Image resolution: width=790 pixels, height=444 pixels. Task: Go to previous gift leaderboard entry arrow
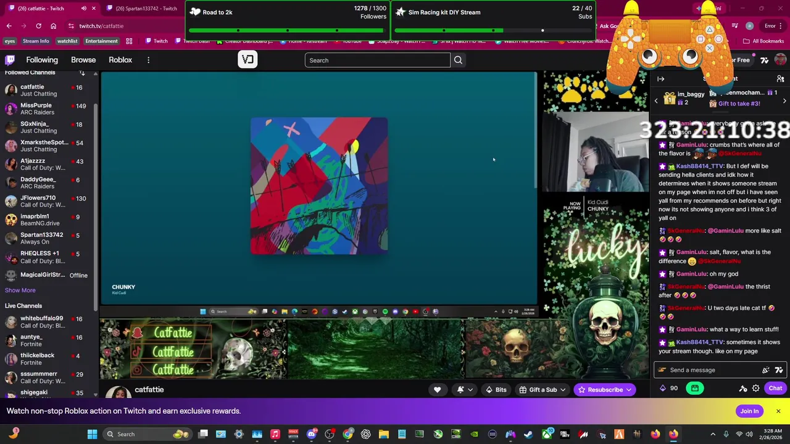[x=656, y=101]
